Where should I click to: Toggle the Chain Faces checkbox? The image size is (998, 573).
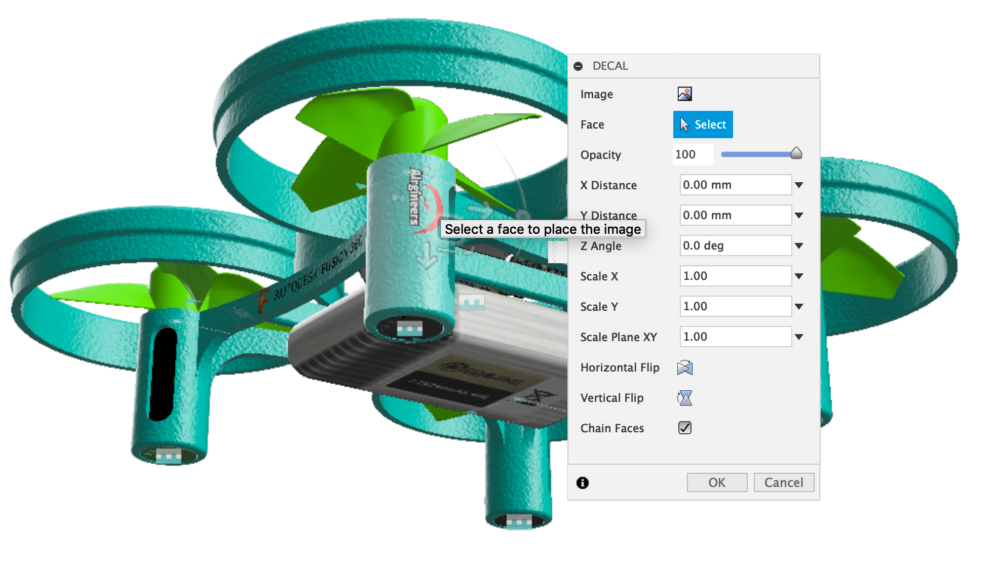click(x=684, y=428)
